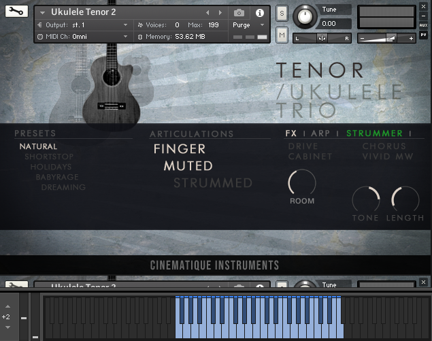Shift keyboard octave up with arrow
The width and height of the screenshot is (432, 341).
(7, 306)
